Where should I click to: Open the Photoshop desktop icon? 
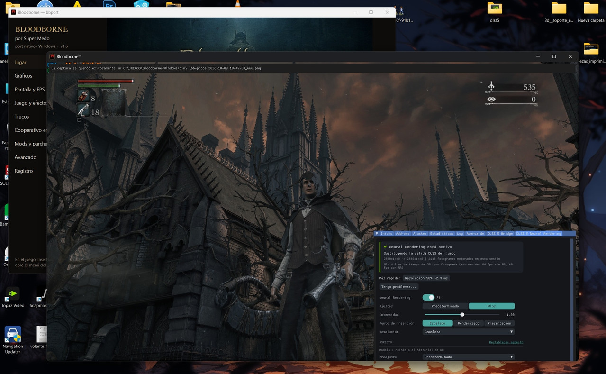pos(109,4)
